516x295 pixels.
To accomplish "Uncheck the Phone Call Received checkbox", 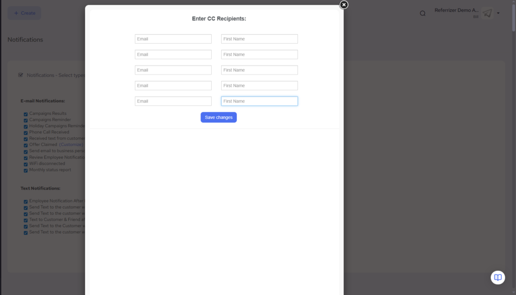I will pos(26,132).
